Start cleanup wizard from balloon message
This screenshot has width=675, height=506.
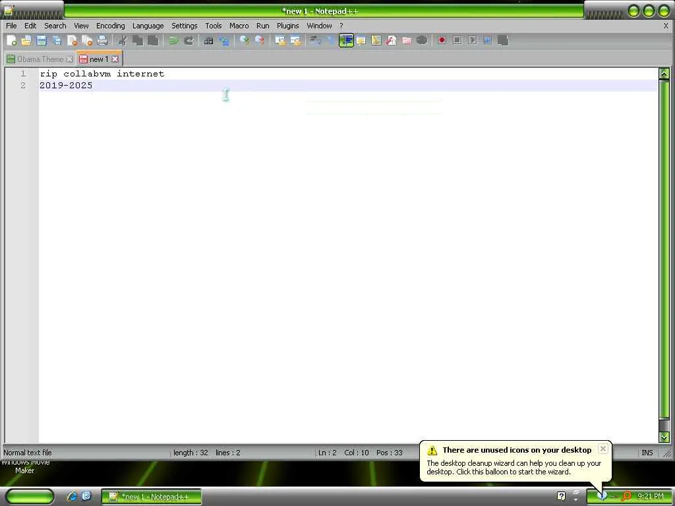514,467
